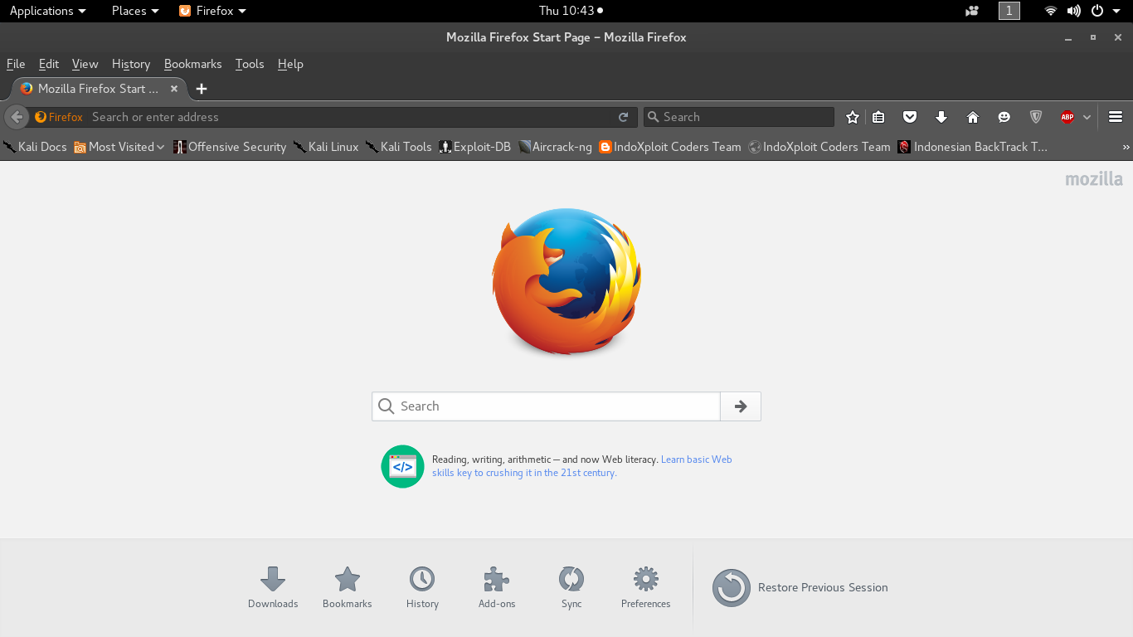Open the Help menu
This screenshot has width=1133, height=637.
pyautogui.click(x=290, y=64)
